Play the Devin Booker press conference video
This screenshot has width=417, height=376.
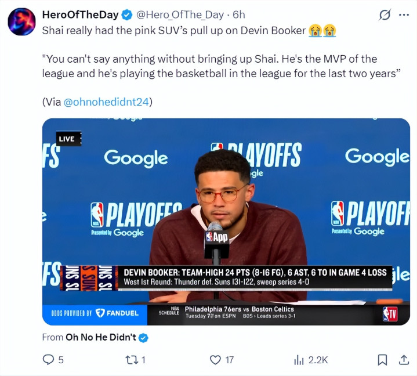(226, 222)
